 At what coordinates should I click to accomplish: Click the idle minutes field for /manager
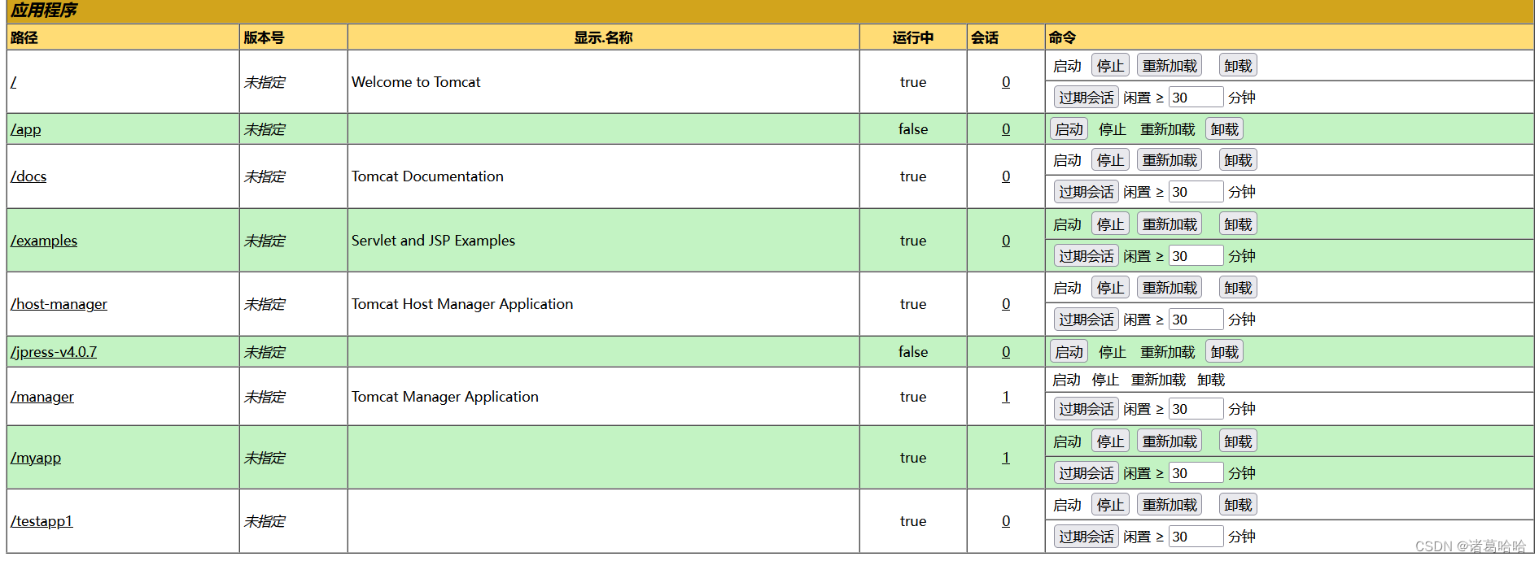click(x=1196, y=409)
